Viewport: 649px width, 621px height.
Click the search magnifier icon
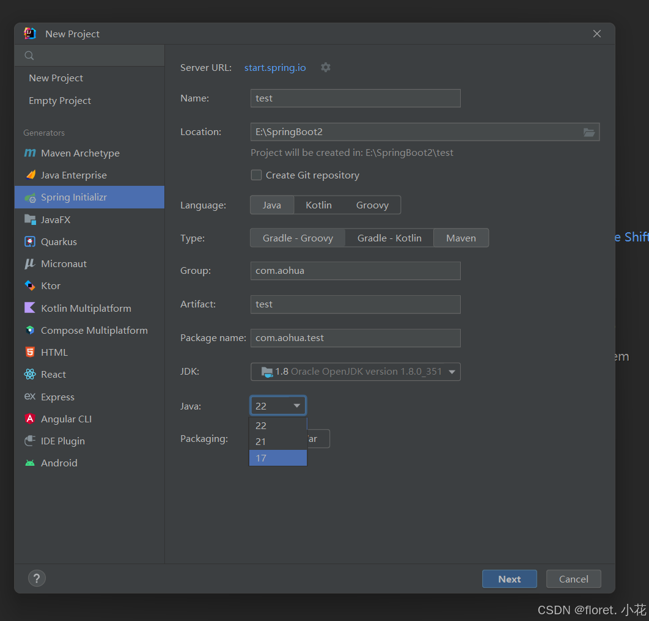(29, 56)
